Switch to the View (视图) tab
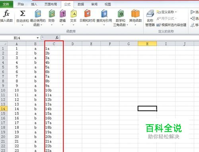The height and width of the screenshot is (152, 199). (108, 4)
